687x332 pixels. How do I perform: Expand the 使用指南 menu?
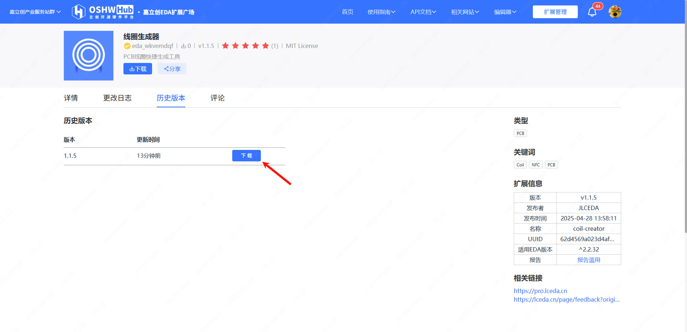381,12
